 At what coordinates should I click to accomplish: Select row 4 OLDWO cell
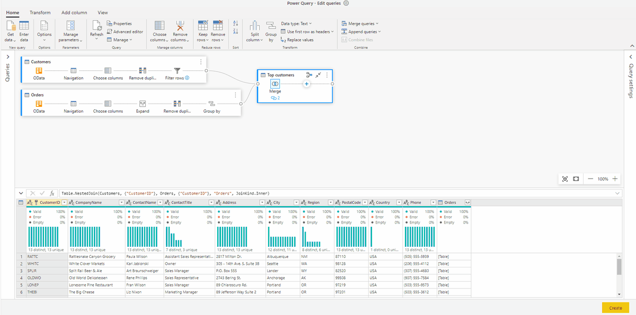pyautogui.click(x=46, y=277)
